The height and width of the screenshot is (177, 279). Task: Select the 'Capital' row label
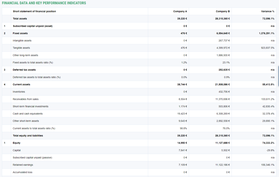point(17,150)
